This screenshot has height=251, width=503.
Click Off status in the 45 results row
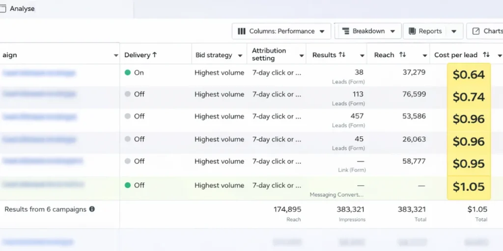point(135,139)
